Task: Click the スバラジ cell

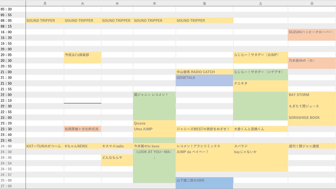Action: click(261, 146)
